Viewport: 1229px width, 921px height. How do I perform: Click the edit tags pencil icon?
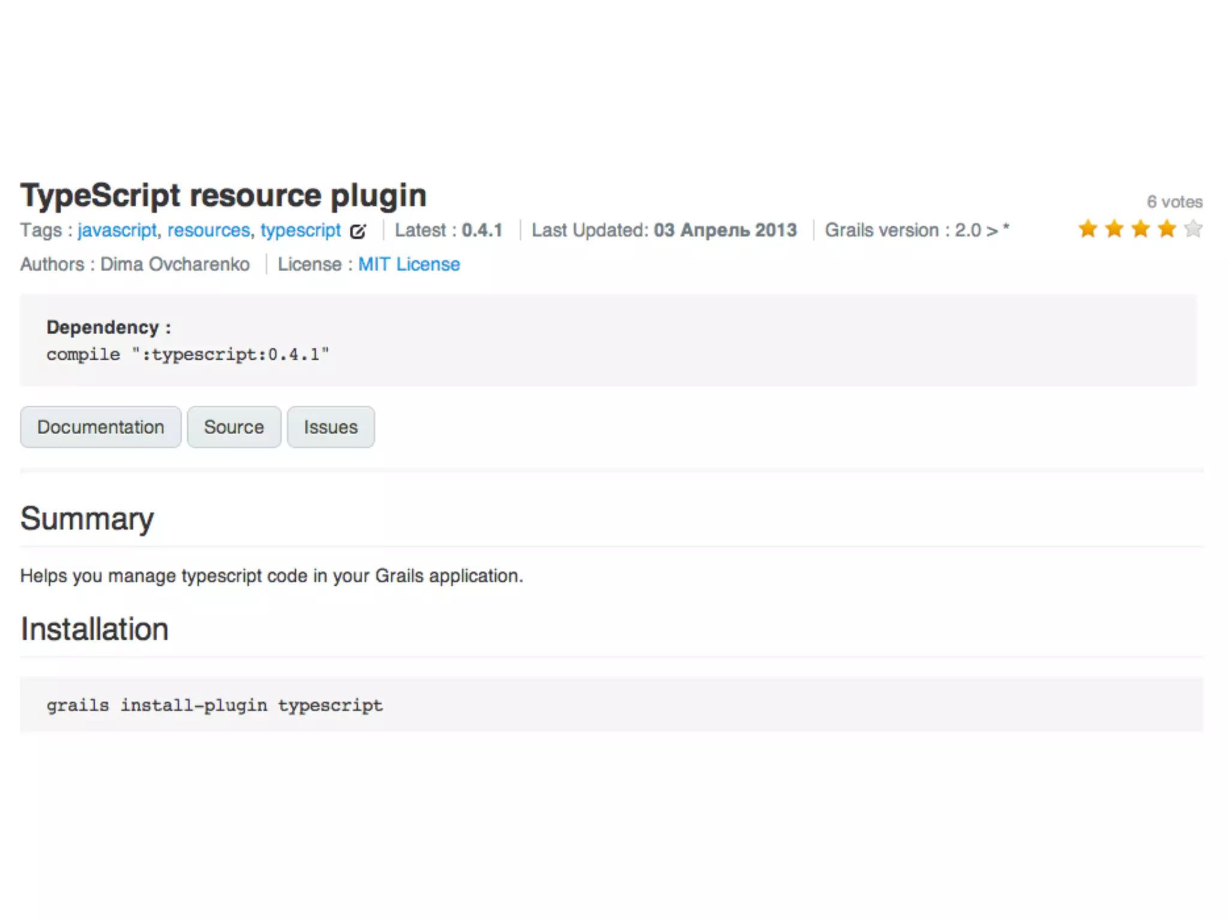click(358, 231)
